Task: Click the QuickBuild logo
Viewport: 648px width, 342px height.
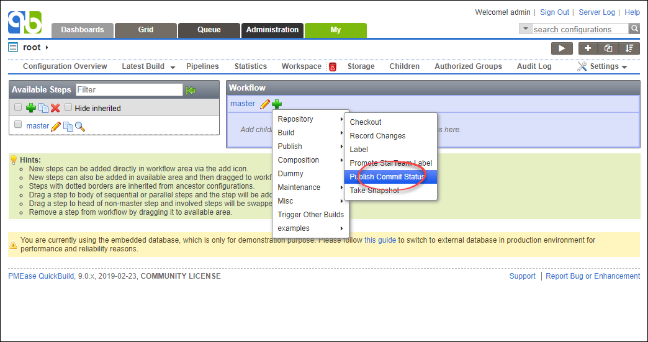Action: [x=25, y=23]
